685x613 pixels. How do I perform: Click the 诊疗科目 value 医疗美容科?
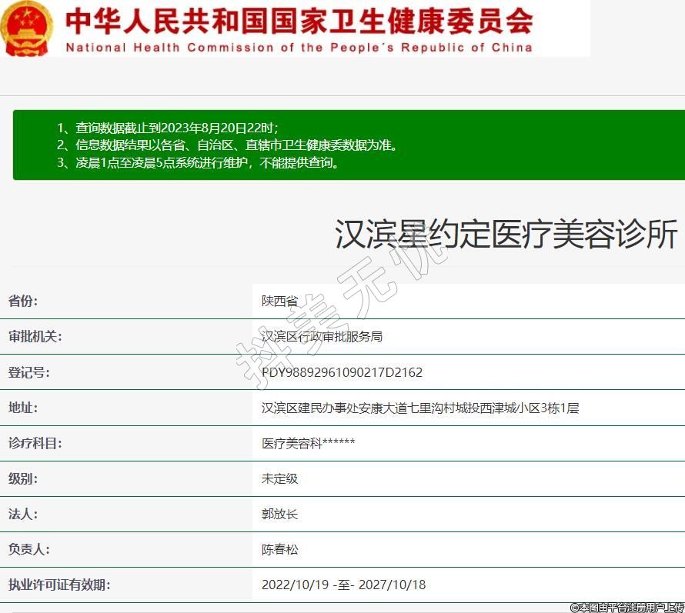tap(308, 443)
